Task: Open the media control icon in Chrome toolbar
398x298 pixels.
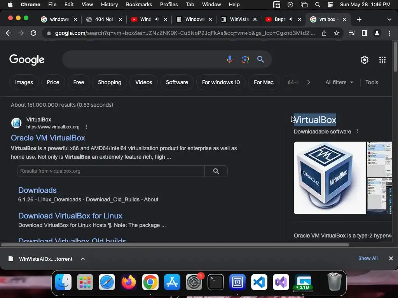Action: 352,33
